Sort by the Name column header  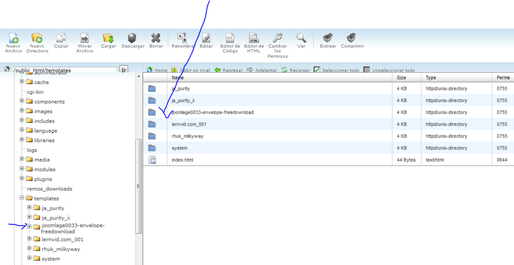point(279,78)
